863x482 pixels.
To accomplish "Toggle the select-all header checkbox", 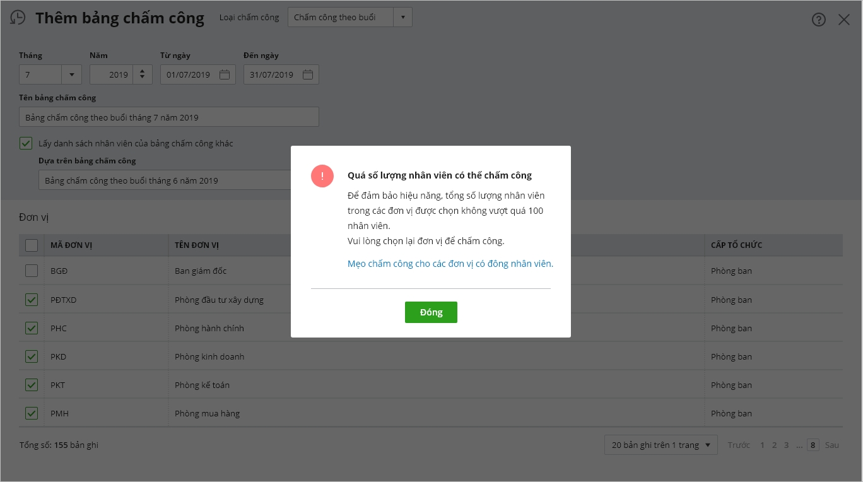I will coord(32,245).
